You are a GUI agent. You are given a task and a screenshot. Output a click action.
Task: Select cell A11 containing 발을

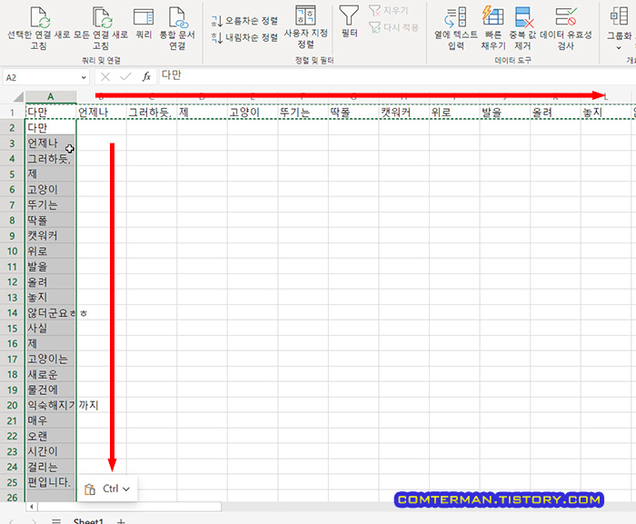click(51, 266)
